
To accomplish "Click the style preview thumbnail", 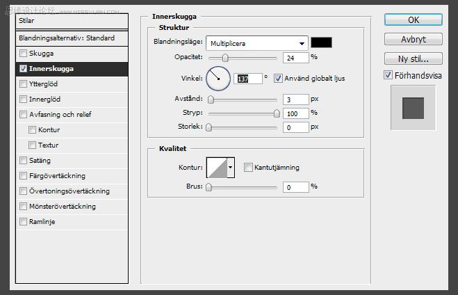I will [x=413, y=108].
